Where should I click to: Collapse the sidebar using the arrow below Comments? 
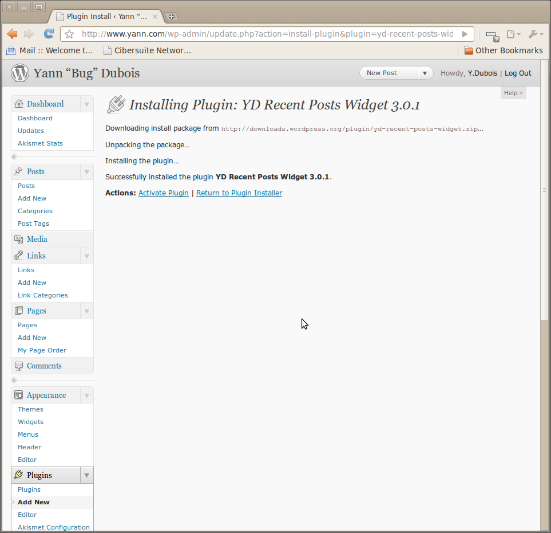(x=14, y=380)
